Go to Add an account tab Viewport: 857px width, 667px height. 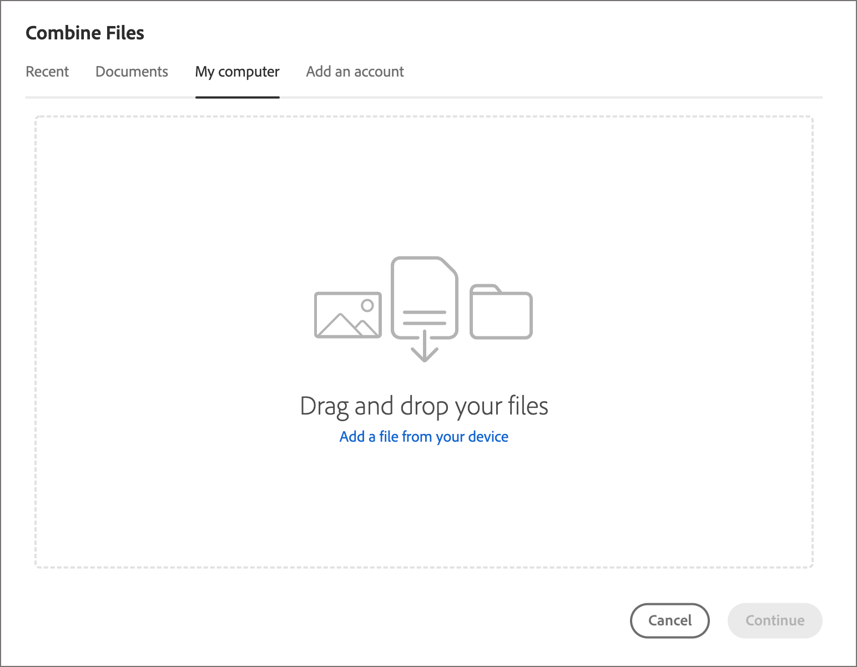[x=355, y=72]
